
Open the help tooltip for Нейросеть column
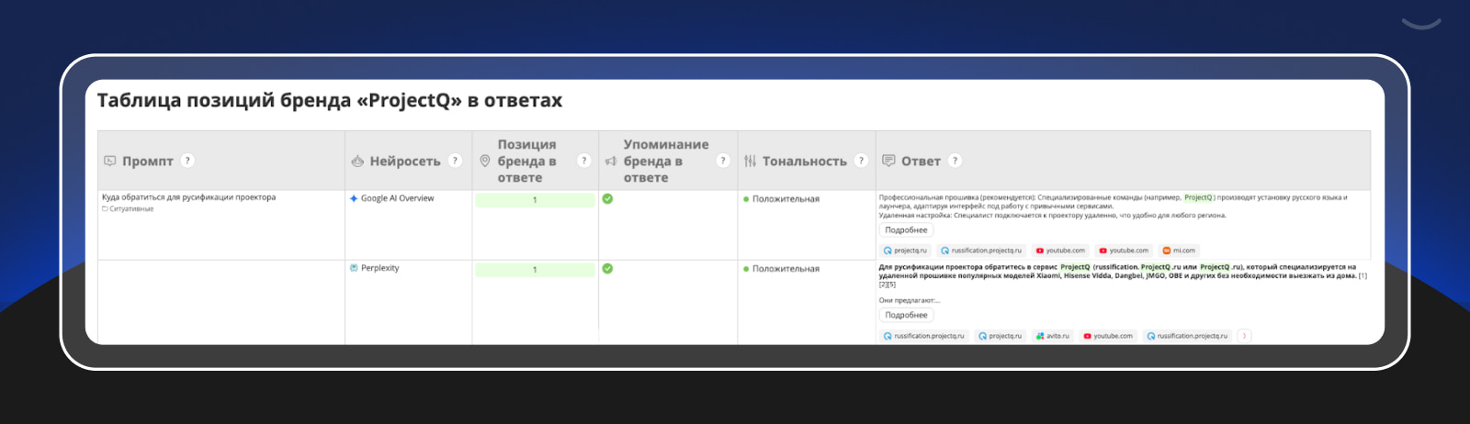(455, 161)
